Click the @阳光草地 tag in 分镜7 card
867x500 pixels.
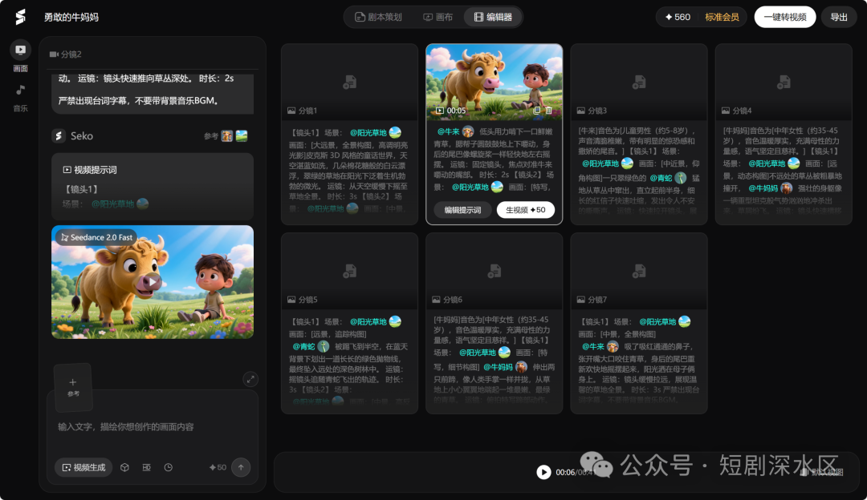(x=658, y=322)
